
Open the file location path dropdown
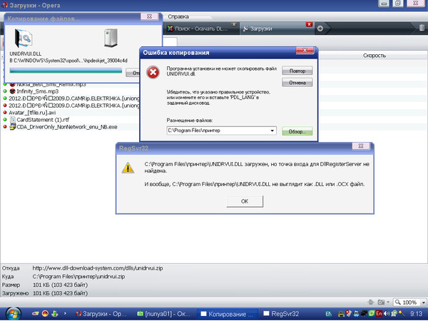[x=272, y=131]
